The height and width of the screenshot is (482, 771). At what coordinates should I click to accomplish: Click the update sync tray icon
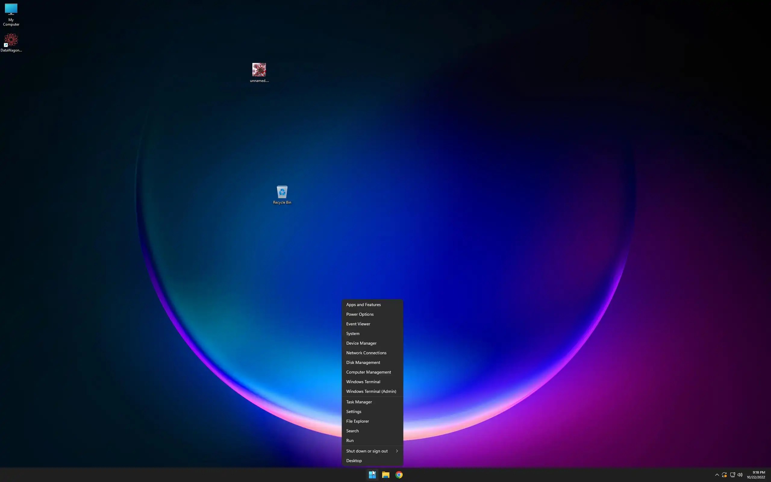[724, 475]
